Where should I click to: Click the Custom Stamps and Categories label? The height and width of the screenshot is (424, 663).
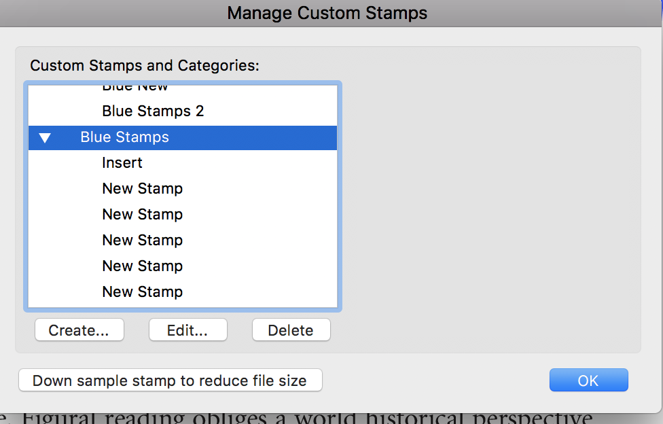(145, 66)
